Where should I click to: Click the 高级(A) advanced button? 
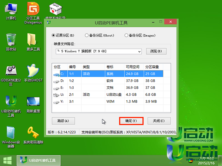coord(63,121)
